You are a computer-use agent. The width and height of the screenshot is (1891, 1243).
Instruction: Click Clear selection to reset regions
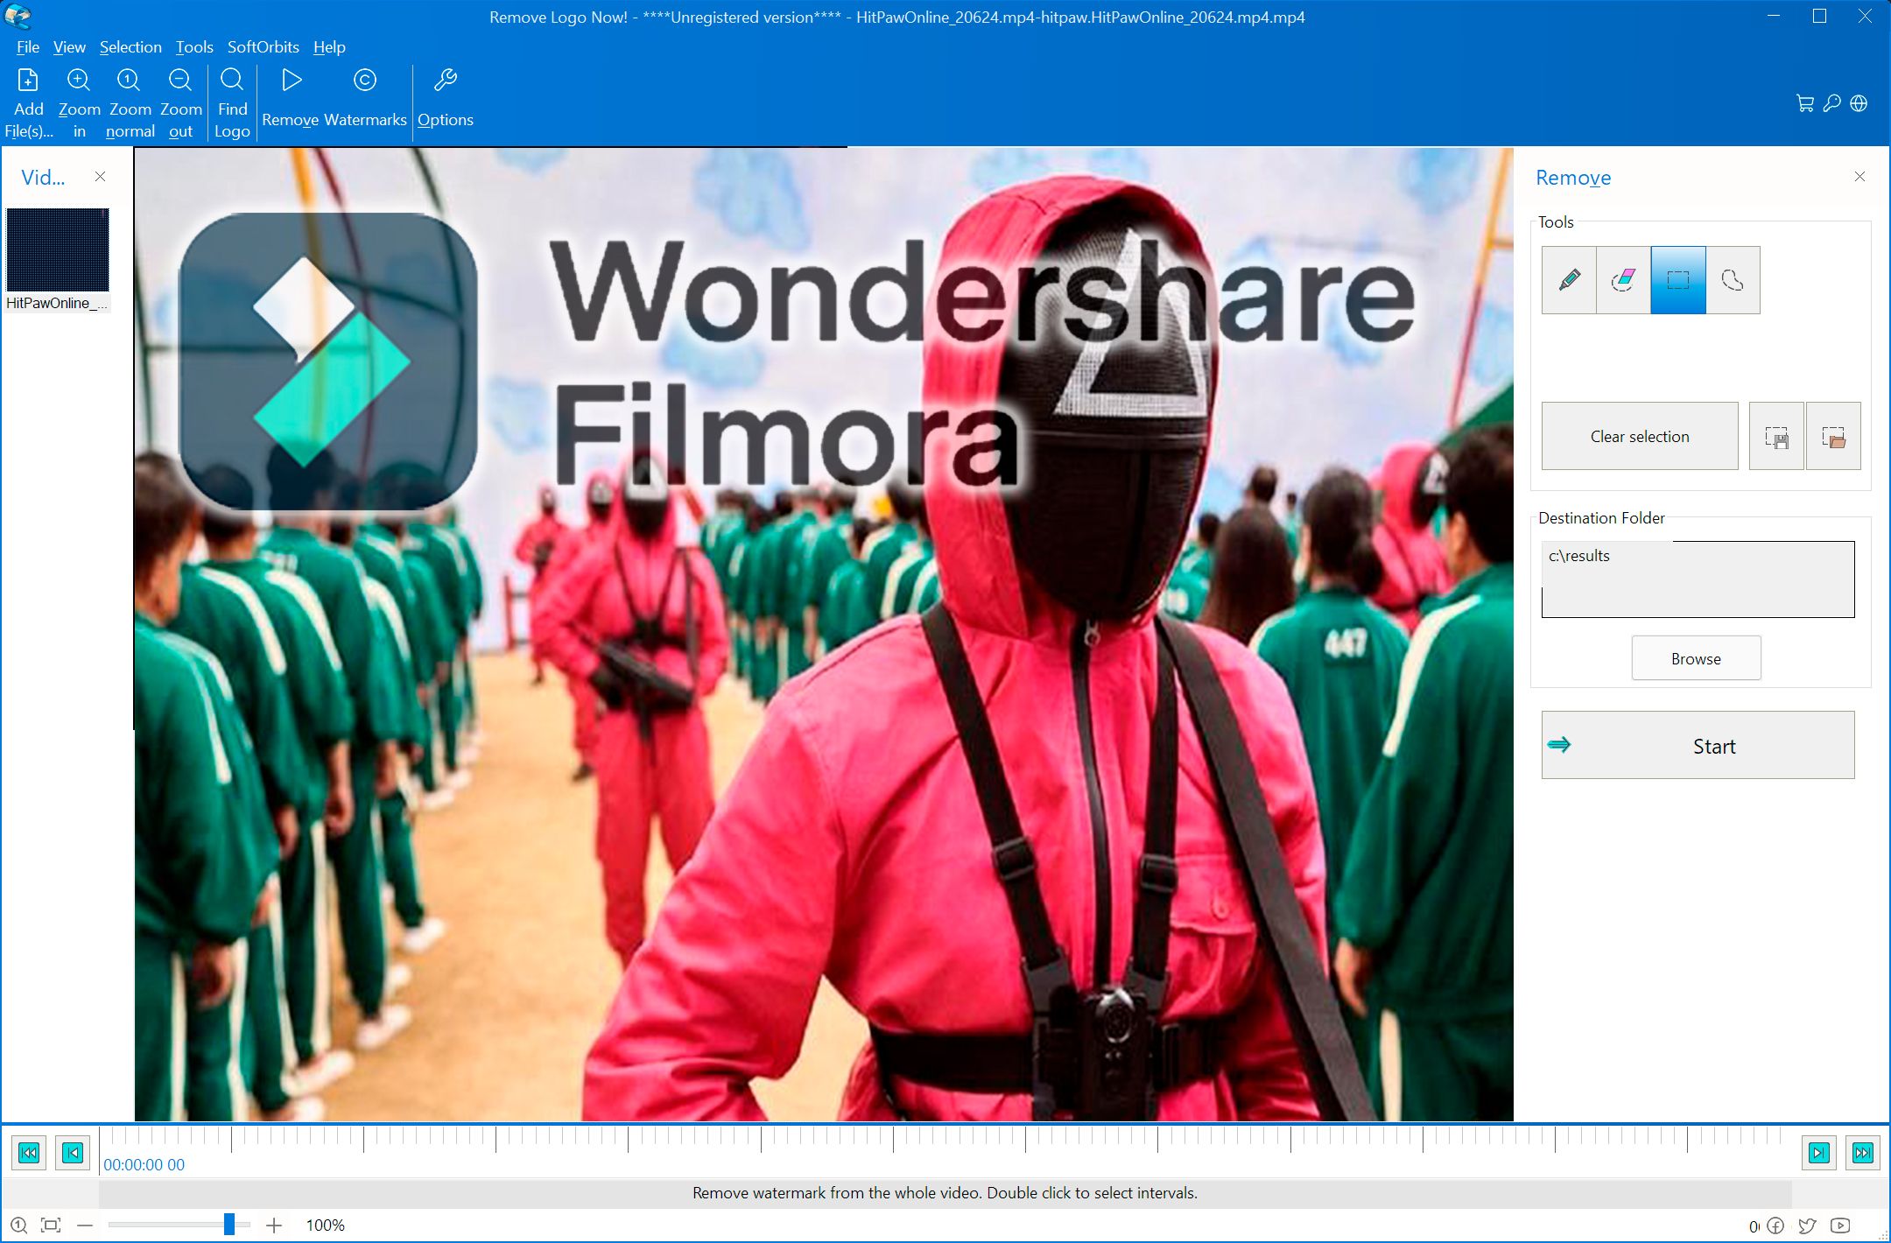click(1641, 436)
